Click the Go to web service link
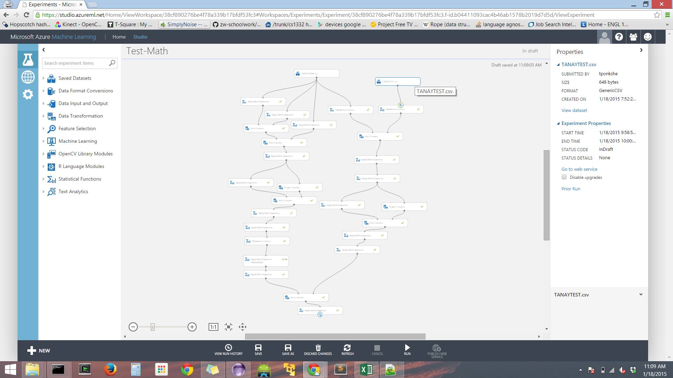Screen dimensions: 673x378 [579, 169]
